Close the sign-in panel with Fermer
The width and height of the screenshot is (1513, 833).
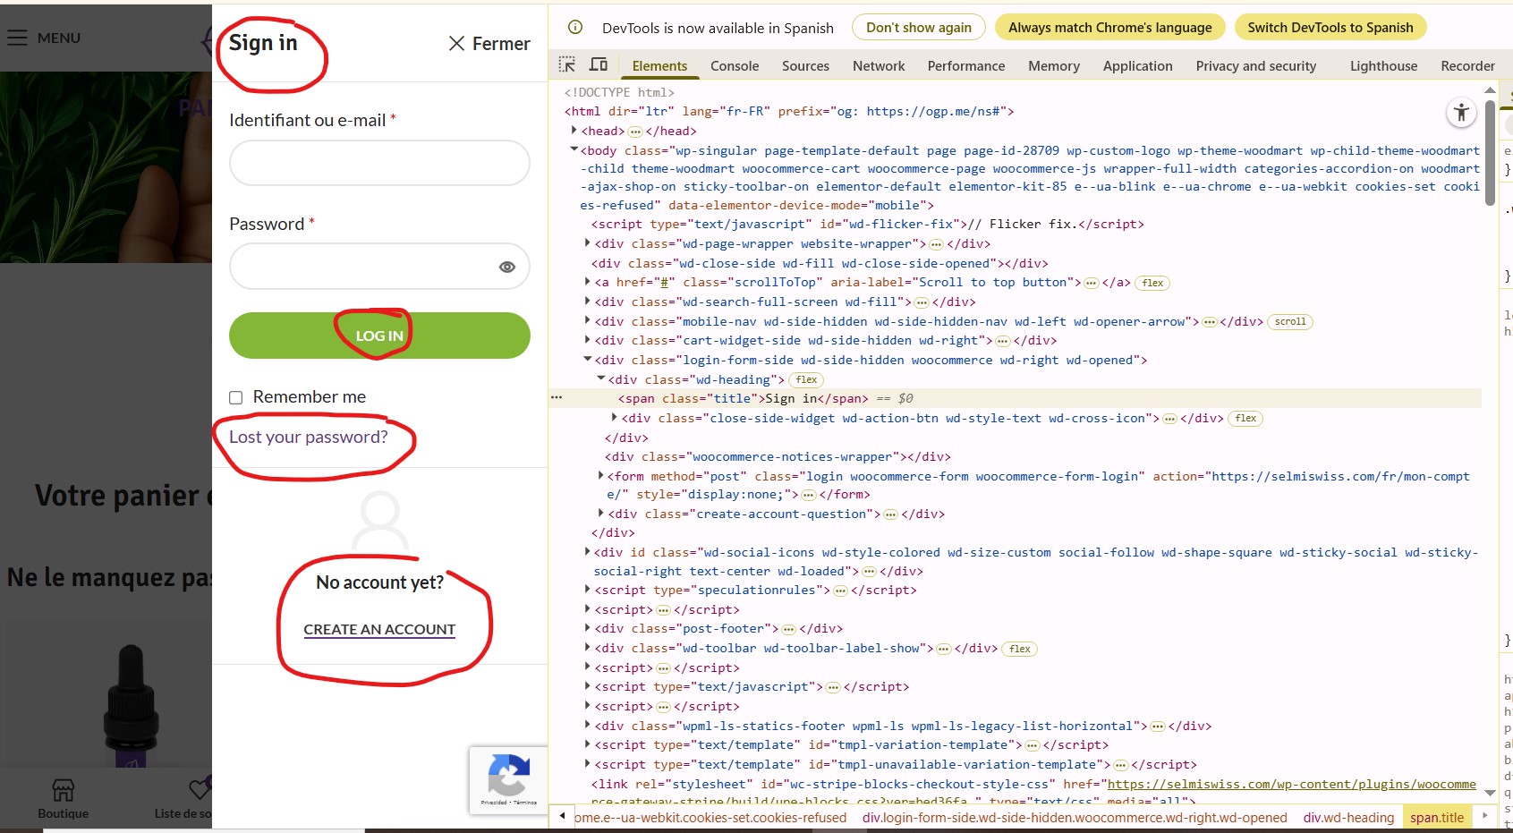tap(489, 43)
